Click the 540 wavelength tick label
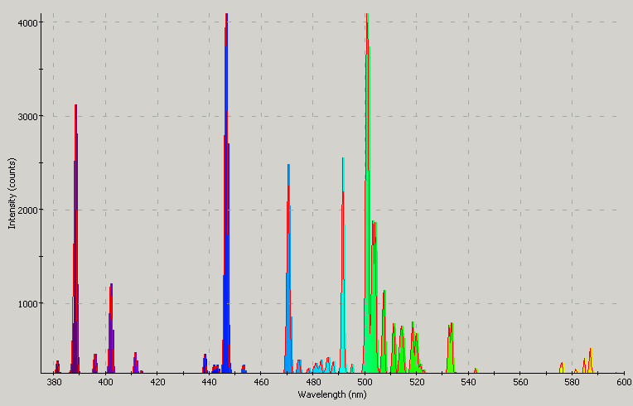The width and height of the screenshot is (633, 406). (x=468, y=382)
